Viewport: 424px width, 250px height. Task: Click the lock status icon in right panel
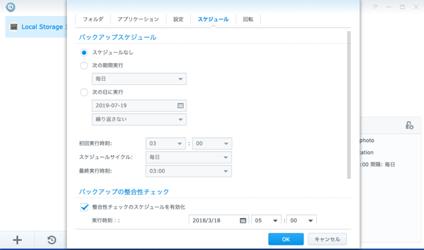[409, 125]
